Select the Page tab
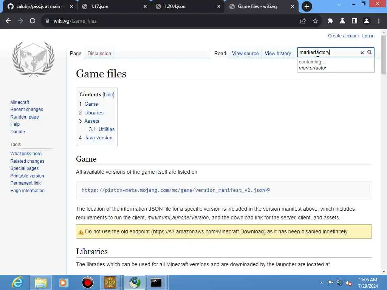 point(76,54)
